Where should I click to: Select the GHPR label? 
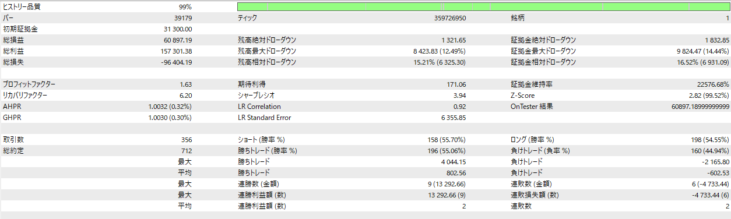pos(12,118)
